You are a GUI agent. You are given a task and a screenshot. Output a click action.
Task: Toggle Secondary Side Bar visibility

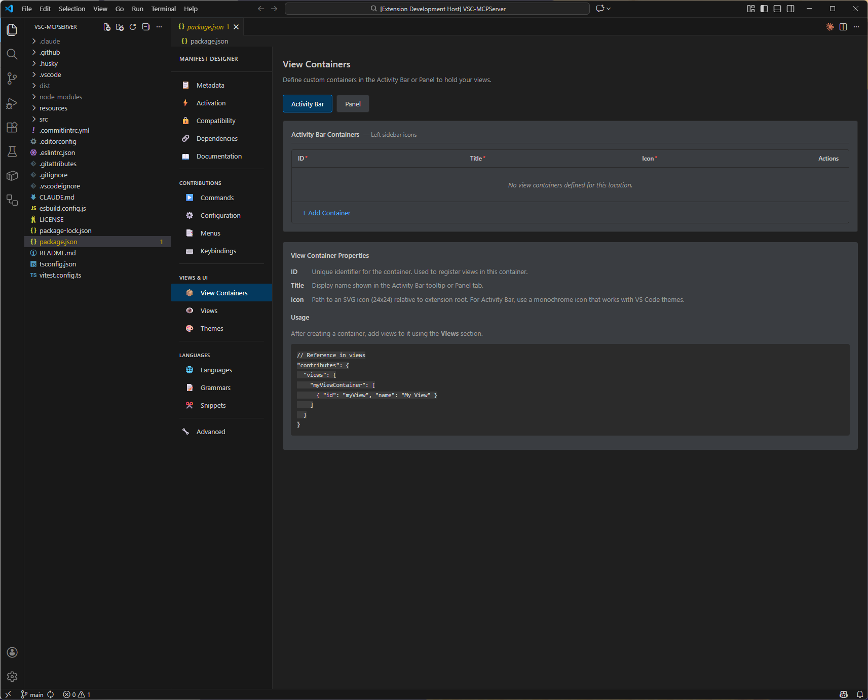[790, 9]
